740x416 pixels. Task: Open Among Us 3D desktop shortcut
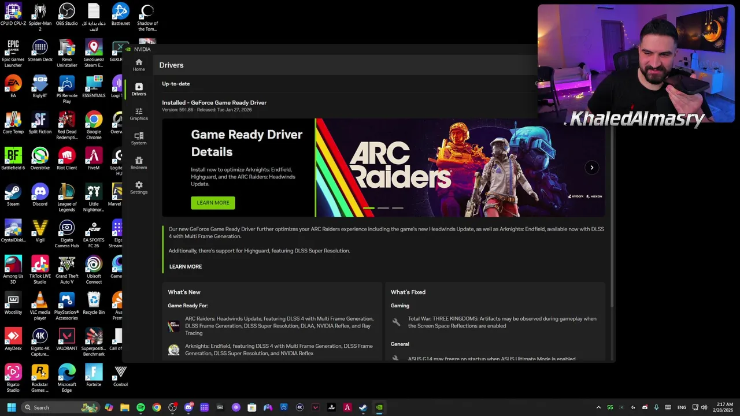coord(13,270)
